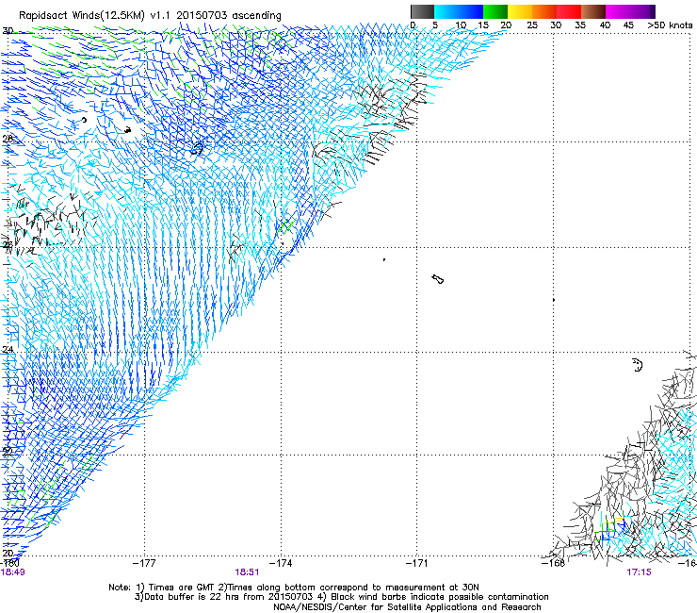697x613 pixels.
Task: Click the legend tick label '25'
Action: click(x=532, y=25)
